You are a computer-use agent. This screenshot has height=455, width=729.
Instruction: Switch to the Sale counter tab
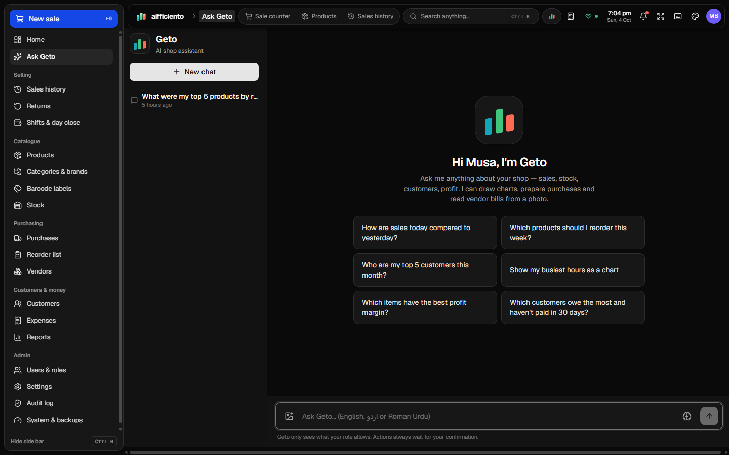[x=268, y=16]
